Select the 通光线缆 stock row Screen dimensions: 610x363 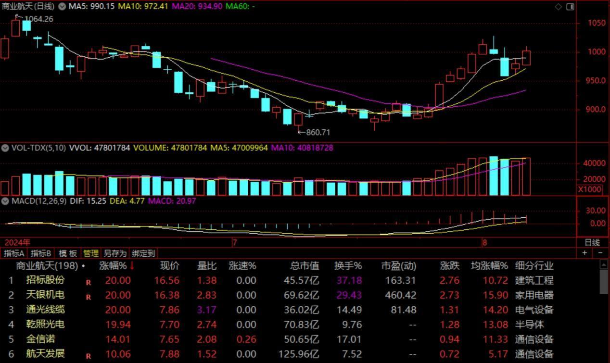[45, 310]
